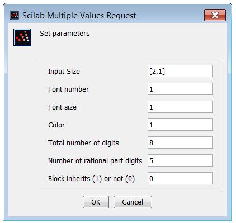Screen dimensions: 236x223
Task: Click the Font number input box
Action: [180, 89]
